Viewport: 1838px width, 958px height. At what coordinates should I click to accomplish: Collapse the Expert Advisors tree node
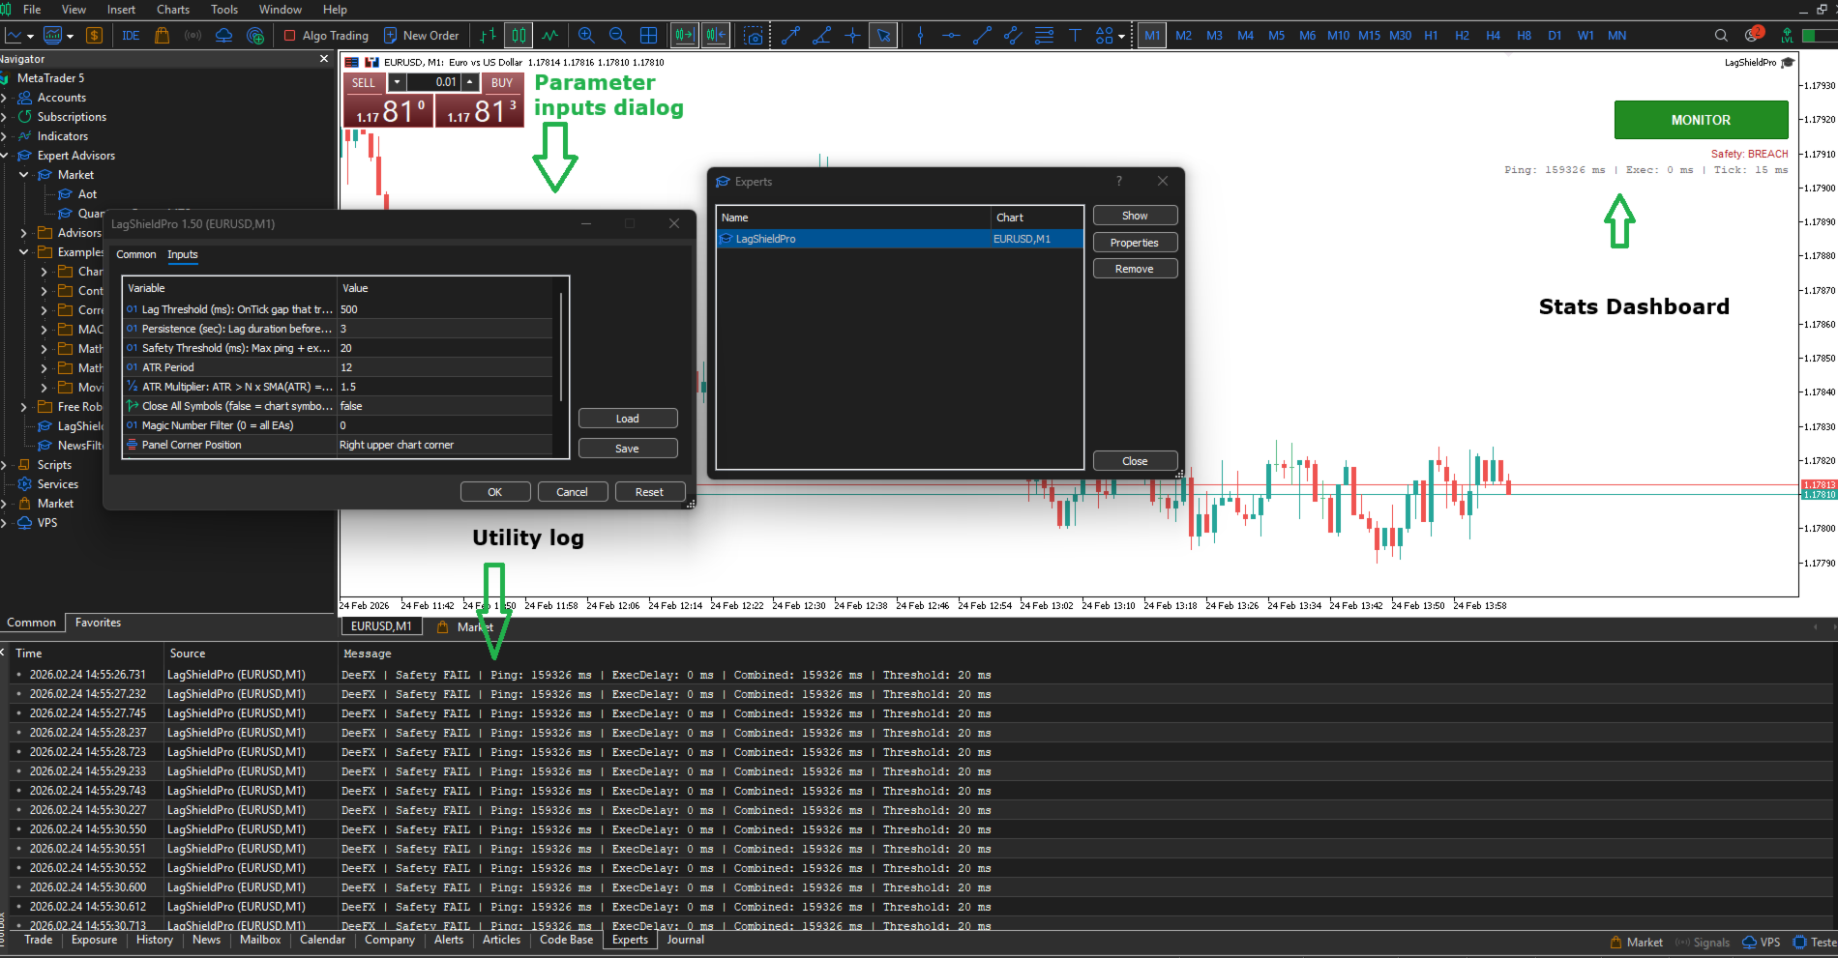pos(5,156)
